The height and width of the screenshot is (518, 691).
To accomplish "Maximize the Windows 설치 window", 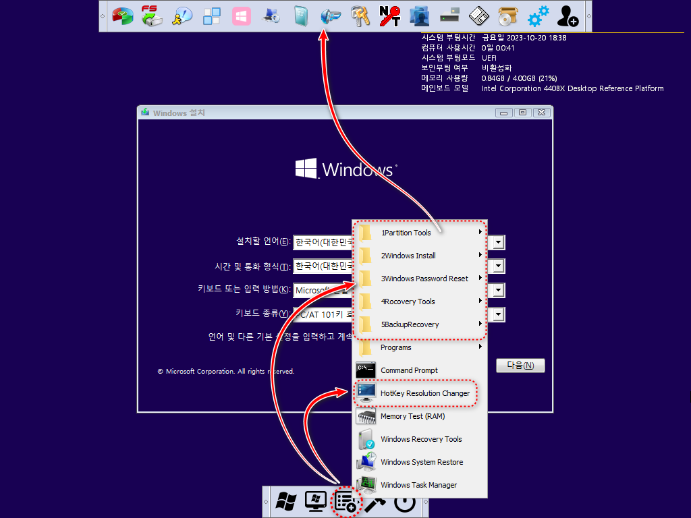I will click(x=523, y=113).
